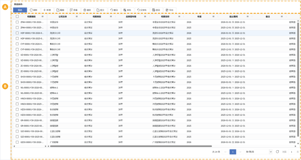301x160 pixels.
Task: Select the 广州财联 company cell
Action: point(54,142)
